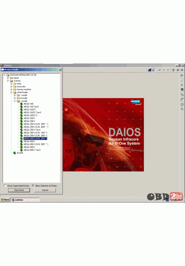Collapse the oversea folder
185x266 pixels.
pyautogui.click(x=8, y=81)
